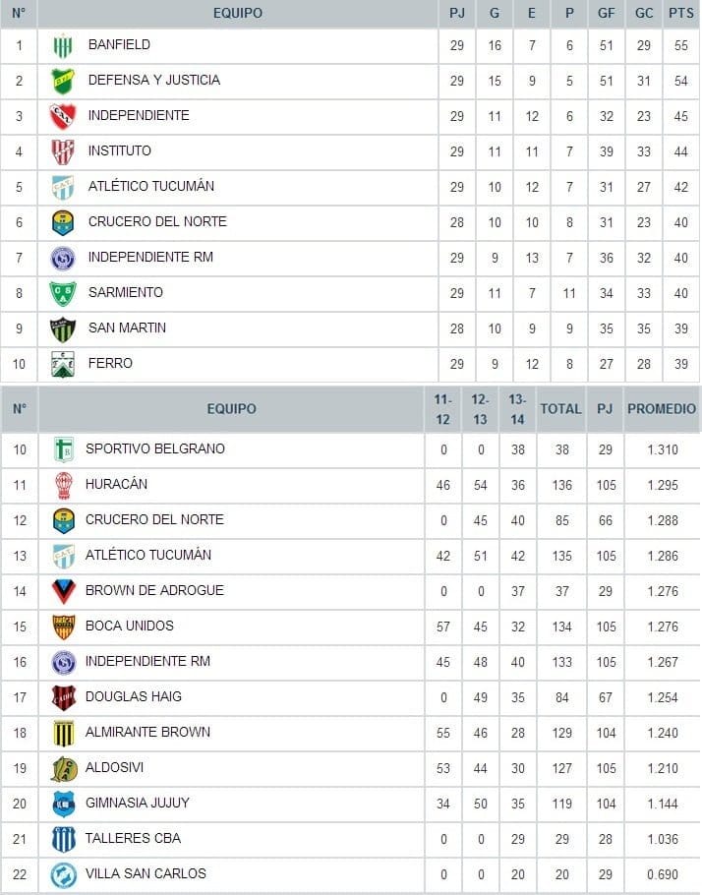Click the Gimnasia Jujuy team name
This screenshot has width=702, height=895.
[x=137, y=803]
